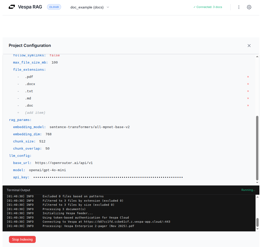Click the Vespa RAG logo icon
The width and height of the screenshot is (263, 247).
(11, 7)
